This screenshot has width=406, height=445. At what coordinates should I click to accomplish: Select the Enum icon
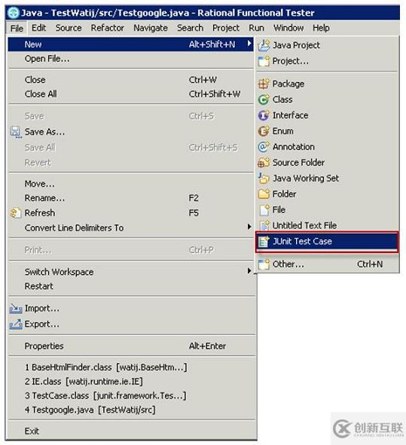tap(264, 131)
